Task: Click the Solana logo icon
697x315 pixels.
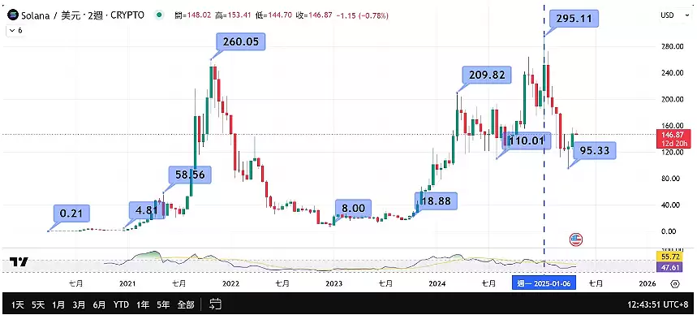Action: 11,15
